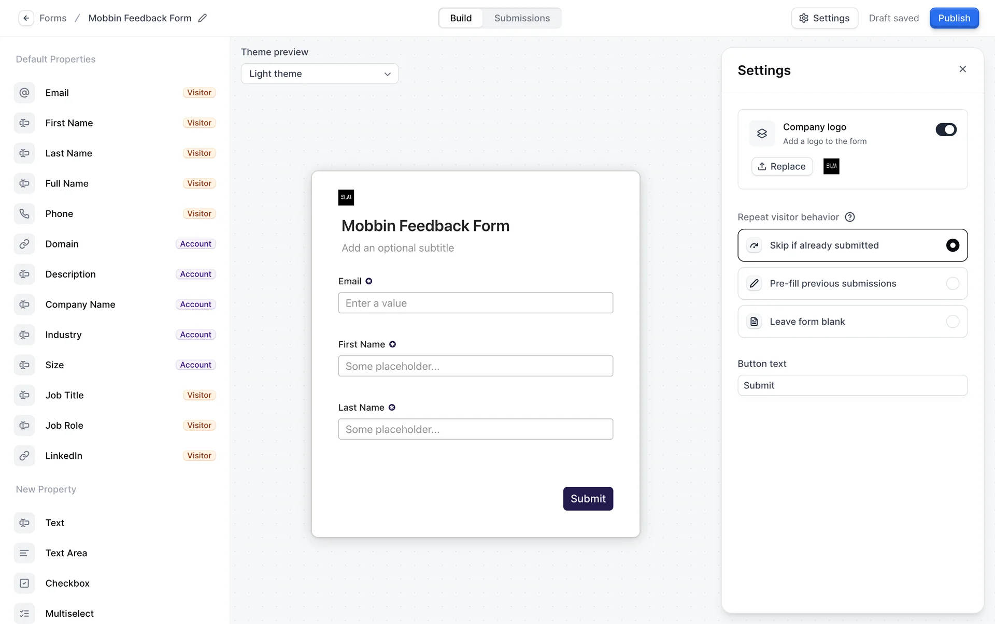Click the back arrow next to Forms
Image resolution: width=995 pixels, height=624 pixels.
click(x=26, y=18)
